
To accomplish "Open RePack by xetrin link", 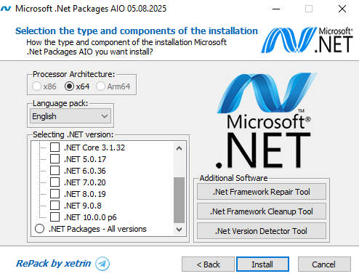I will click(x=53, y=264).
